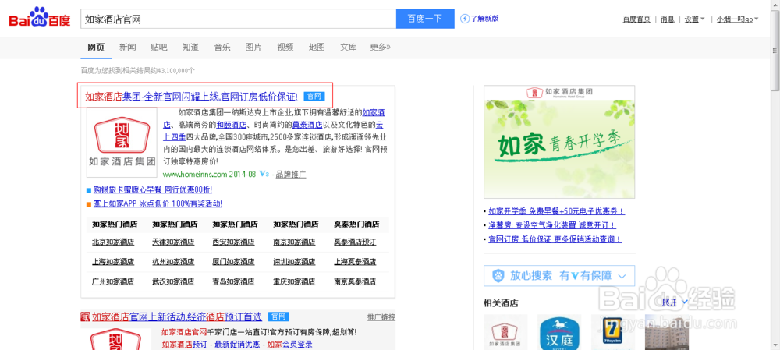Screen dimensions: 780x350
Task: Open the 推广链接 link
Action: tap(381, 317)
